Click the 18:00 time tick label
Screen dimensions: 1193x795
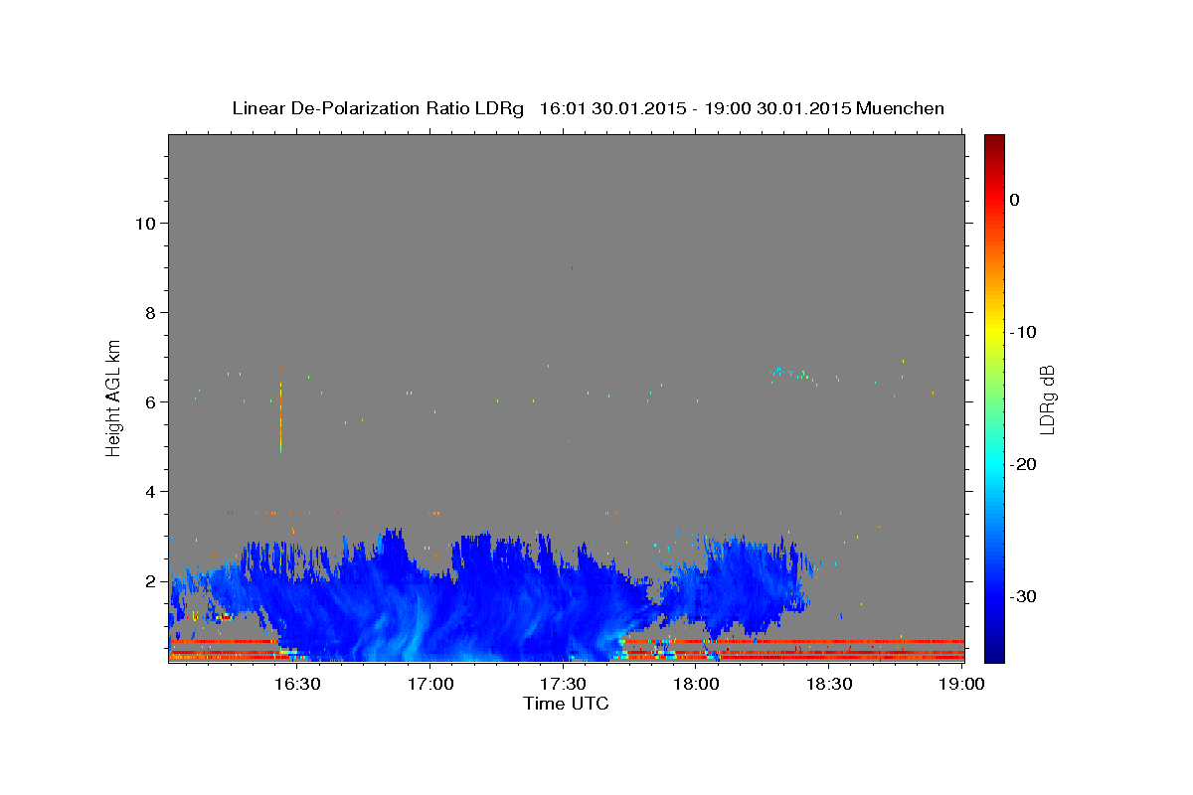tap(696, 685)
